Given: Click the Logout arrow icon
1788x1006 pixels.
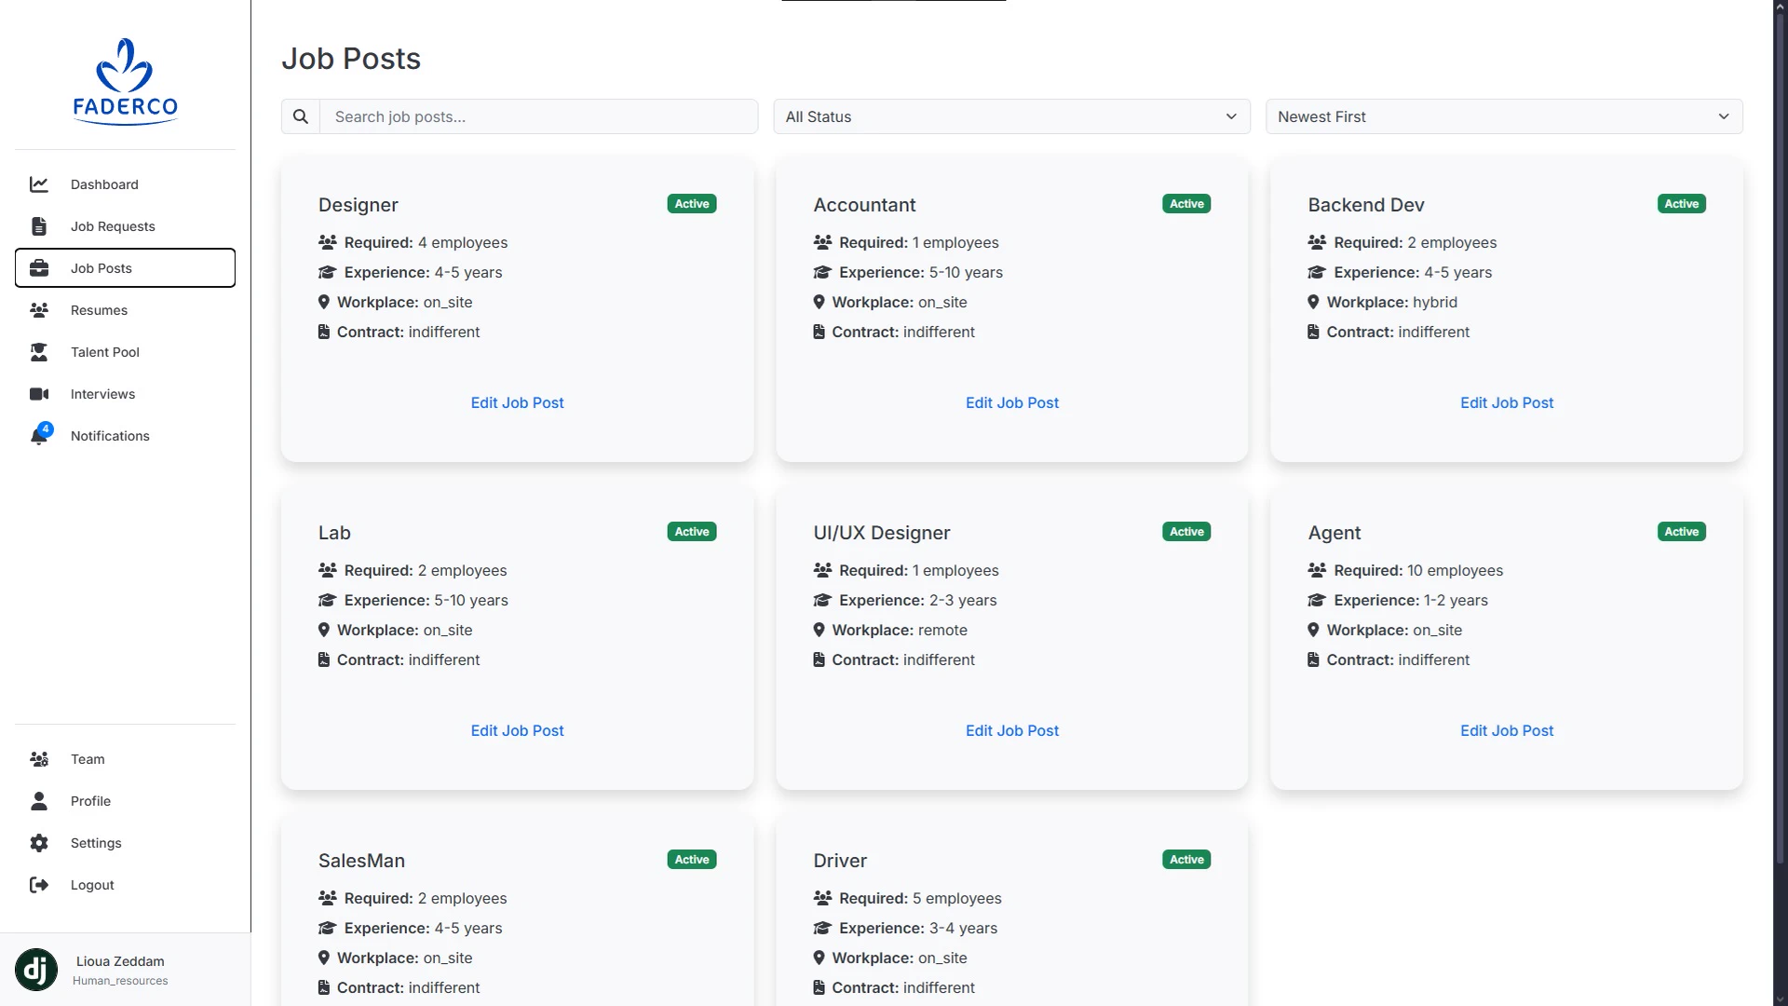Looking at the screenshot, I should (39, 885).
